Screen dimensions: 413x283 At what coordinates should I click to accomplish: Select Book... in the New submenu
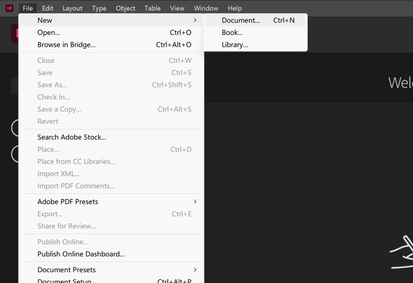[232, 33]
